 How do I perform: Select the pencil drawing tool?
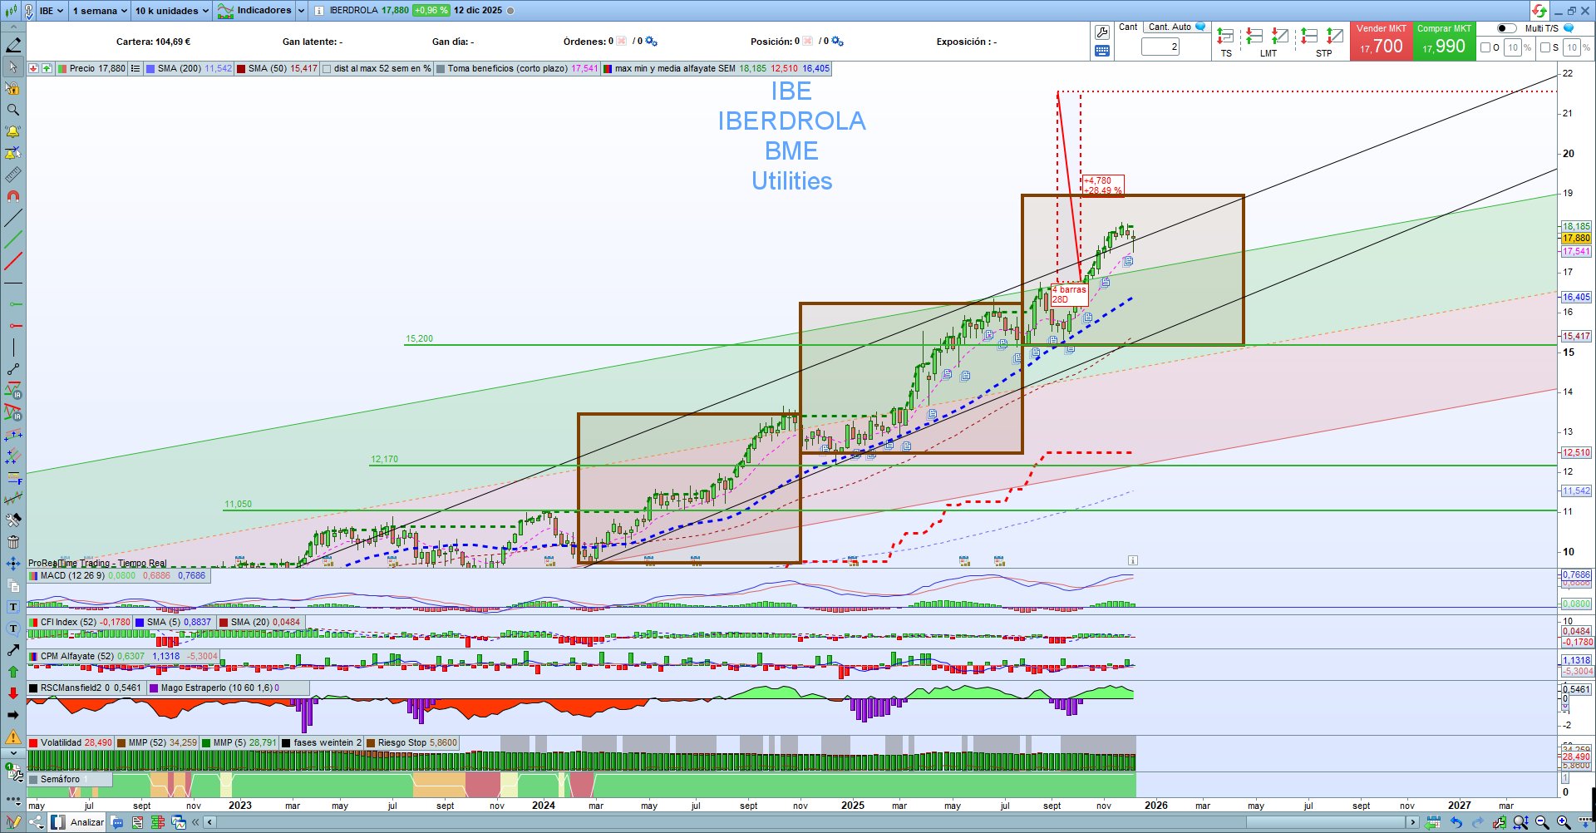coord(13,45)
